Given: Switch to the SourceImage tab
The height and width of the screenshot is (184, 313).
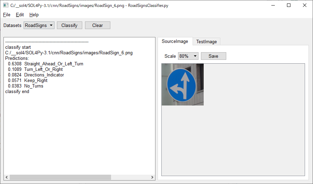Looking at the screenshot, I should [175, 42].
